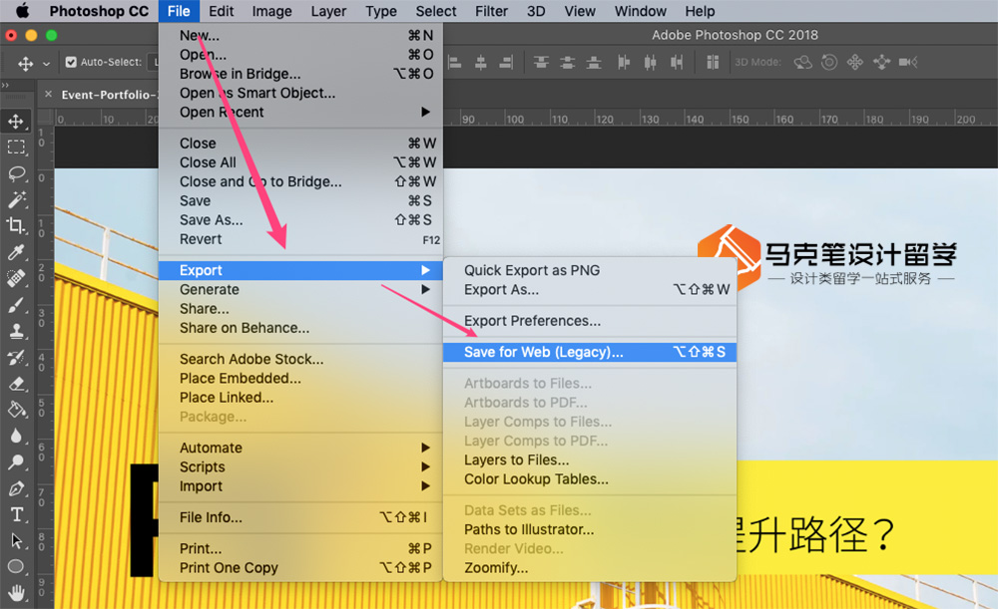Switch to Event-Portfolio document tab
The image size is (998, 609).
point(108,95)
